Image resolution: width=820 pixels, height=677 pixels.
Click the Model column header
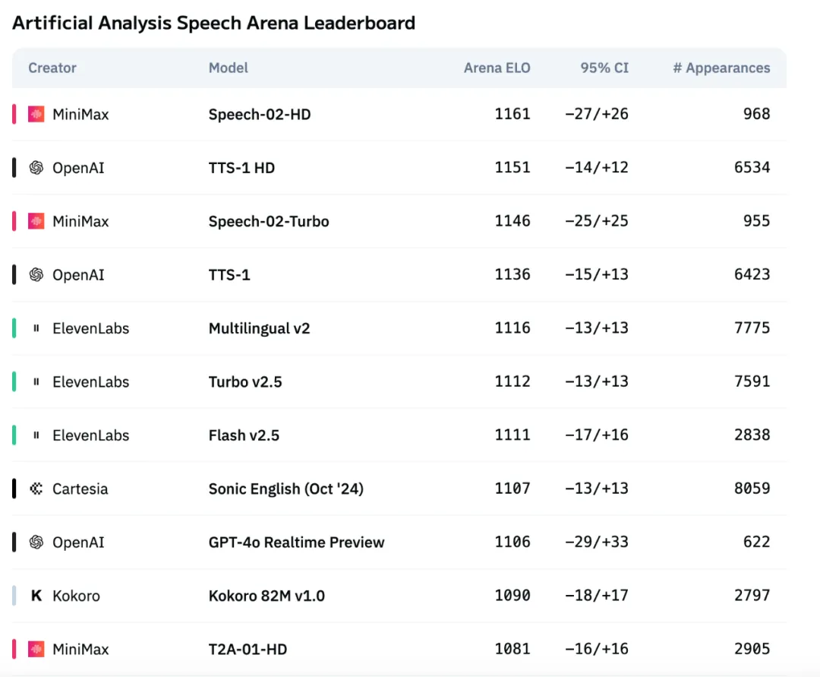(229, 68)
